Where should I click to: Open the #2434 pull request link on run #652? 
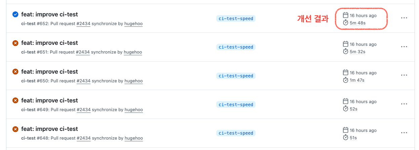pyautogui.click(x=83, y=24)
